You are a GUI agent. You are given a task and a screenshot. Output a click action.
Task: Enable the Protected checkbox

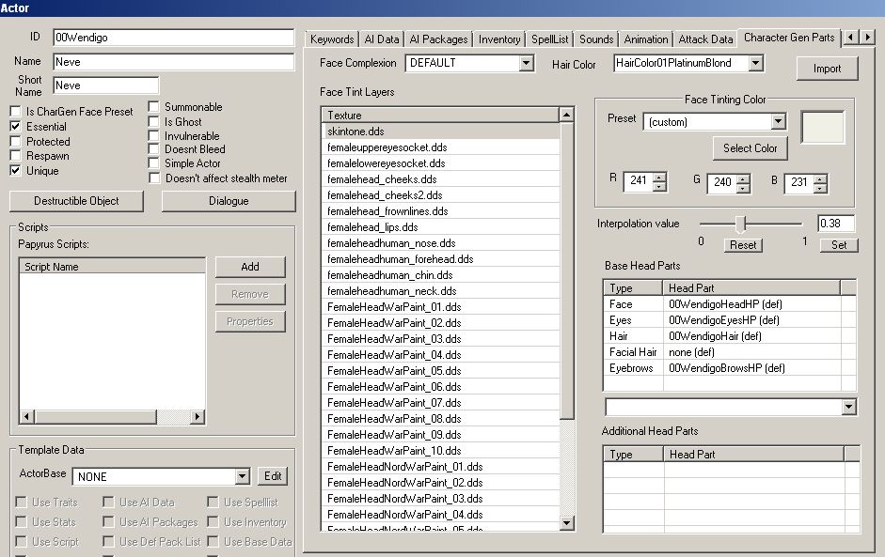pyautogui.click(x=16, y=141)
